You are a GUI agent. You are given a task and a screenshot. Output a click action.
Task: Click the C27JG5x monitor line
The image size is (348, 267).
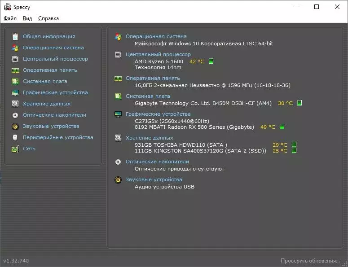click(x=172, y=121)
